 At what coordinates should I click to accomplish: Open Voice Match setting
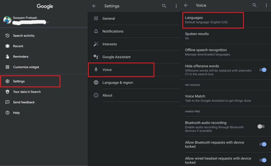coord(225,98)
